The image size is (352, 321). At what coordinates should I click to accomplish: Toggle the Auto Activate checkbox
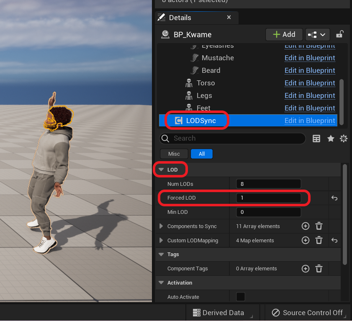tap(240, 297)
